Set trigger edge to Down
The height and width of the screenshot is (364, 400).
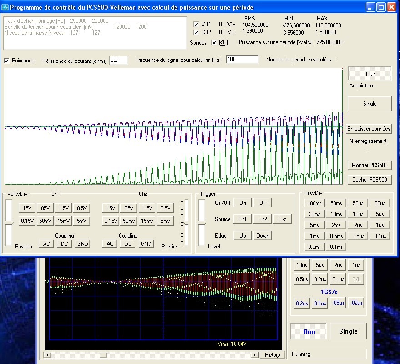pyautogui.click(x=263, y=236)
